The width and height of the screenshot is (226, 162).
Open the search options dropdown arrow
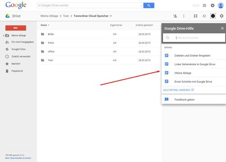pos(141,5)
